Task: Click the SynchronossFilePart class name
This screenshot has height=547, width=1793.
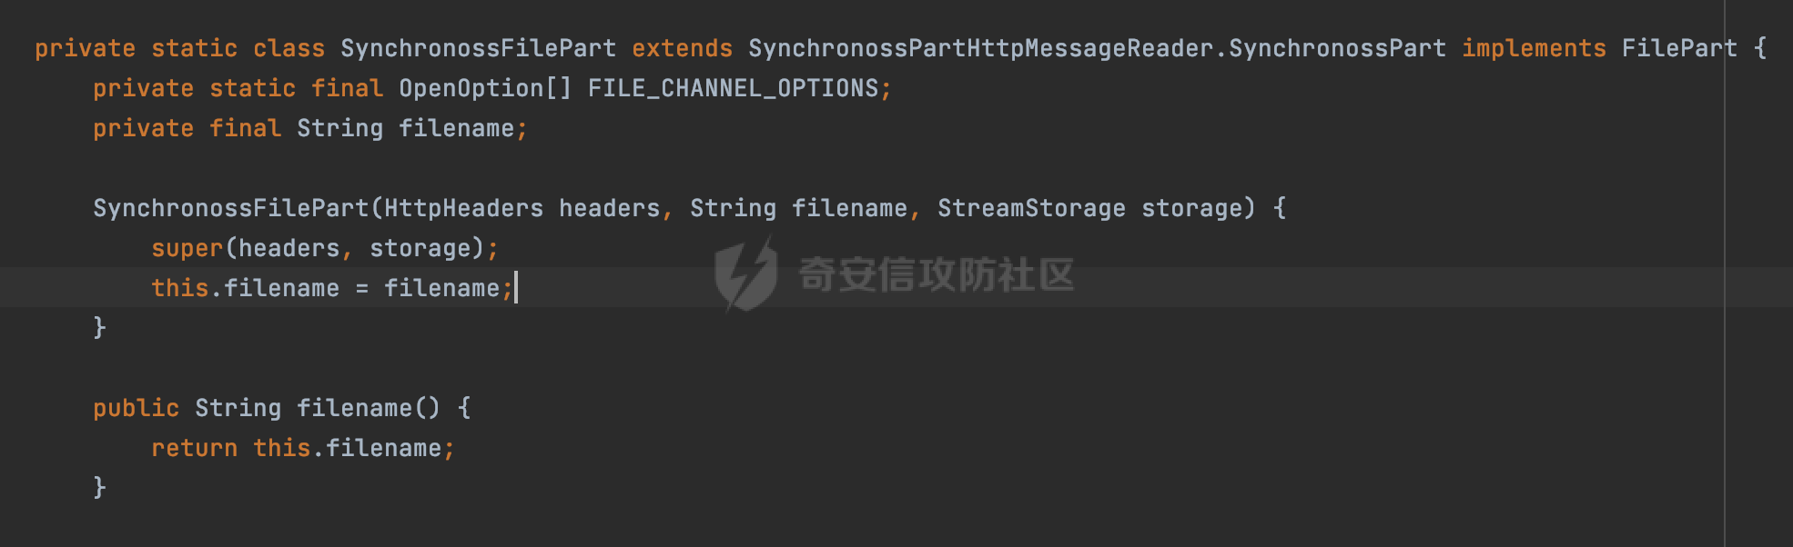Action: click(478, 49)
